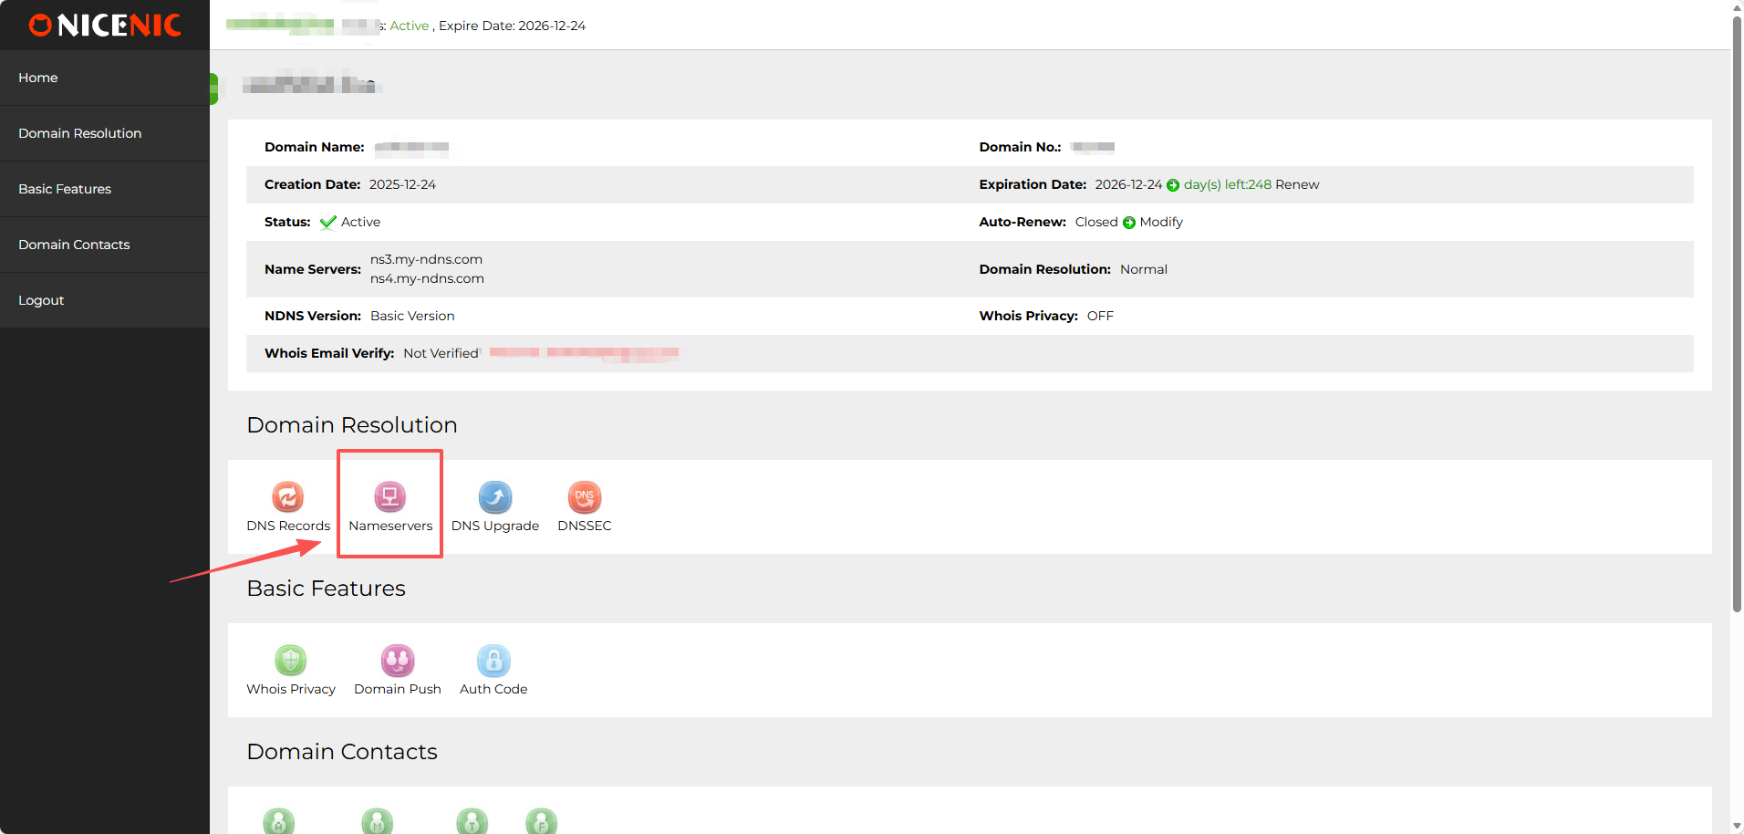Click Modify next to Auto-Renew
This screenshot has width=1744, height=834.
pos(1161,222)
